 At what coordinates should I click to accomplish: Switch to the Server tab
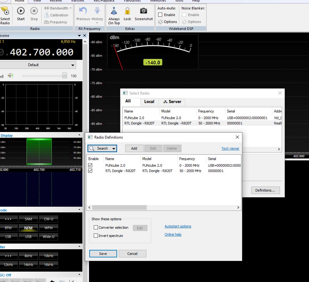[172, 101]
